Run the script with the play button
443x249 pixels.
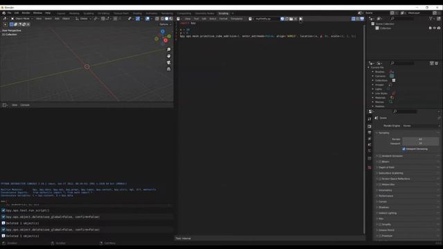[300, 19]
